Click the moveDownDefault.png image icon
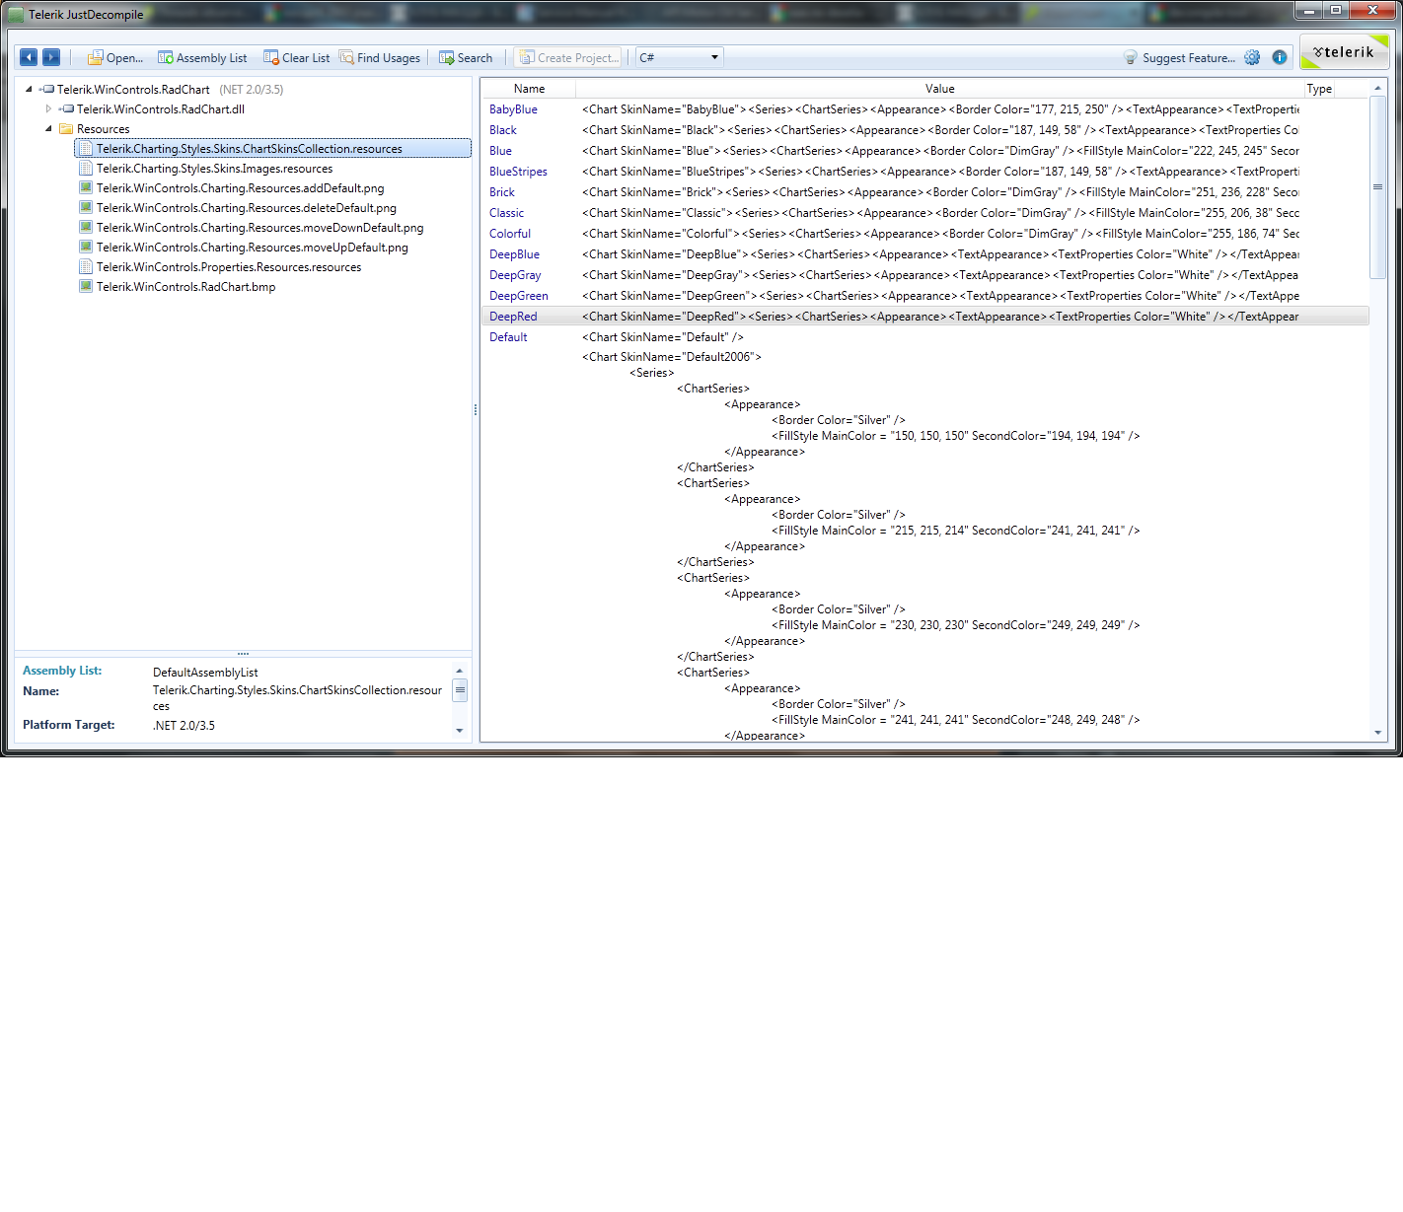Image resolution: width=1403 pixels, height=1212 pixels. pyautogui.click(x=86, y=228)
